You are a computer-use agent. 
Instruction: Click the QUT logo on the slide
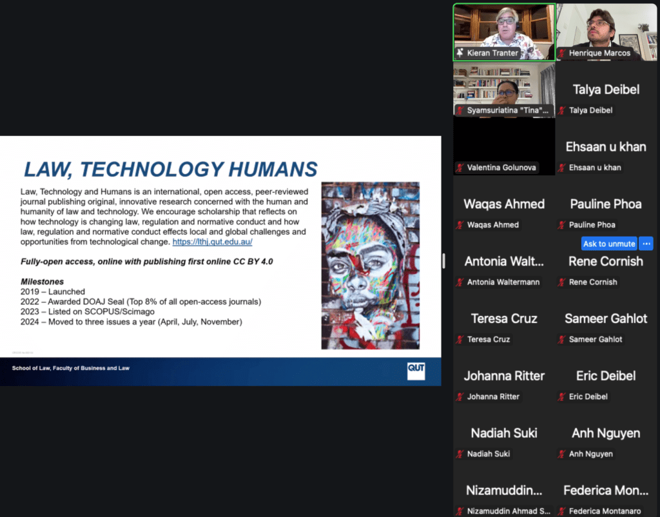click(416, 371)
